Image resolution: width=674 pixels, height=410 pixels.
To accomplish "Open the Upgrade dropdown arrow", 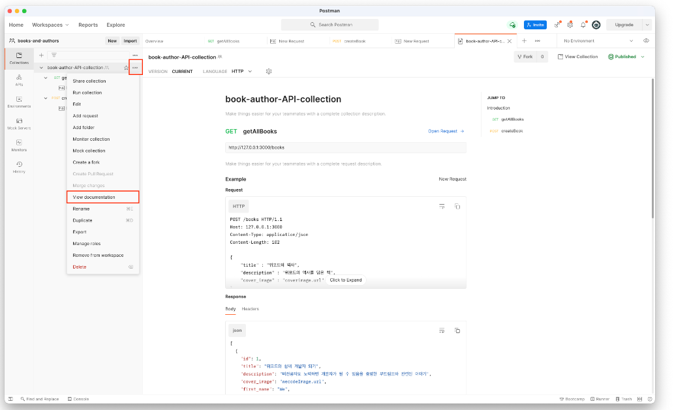I will [647, 25].
